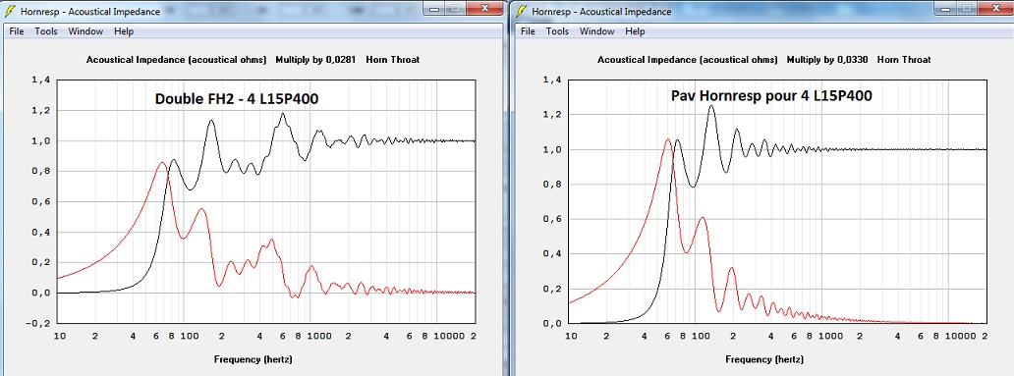Open File menu in left window
This screenshot has width=1014, height=376.
(16, 31)
